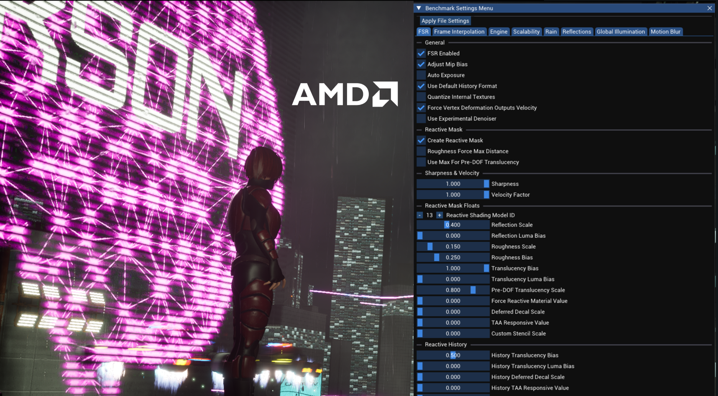718x396 pixels.
Task: Click the History TAA Responsive Value slider
Action: (x=453, y=388)
